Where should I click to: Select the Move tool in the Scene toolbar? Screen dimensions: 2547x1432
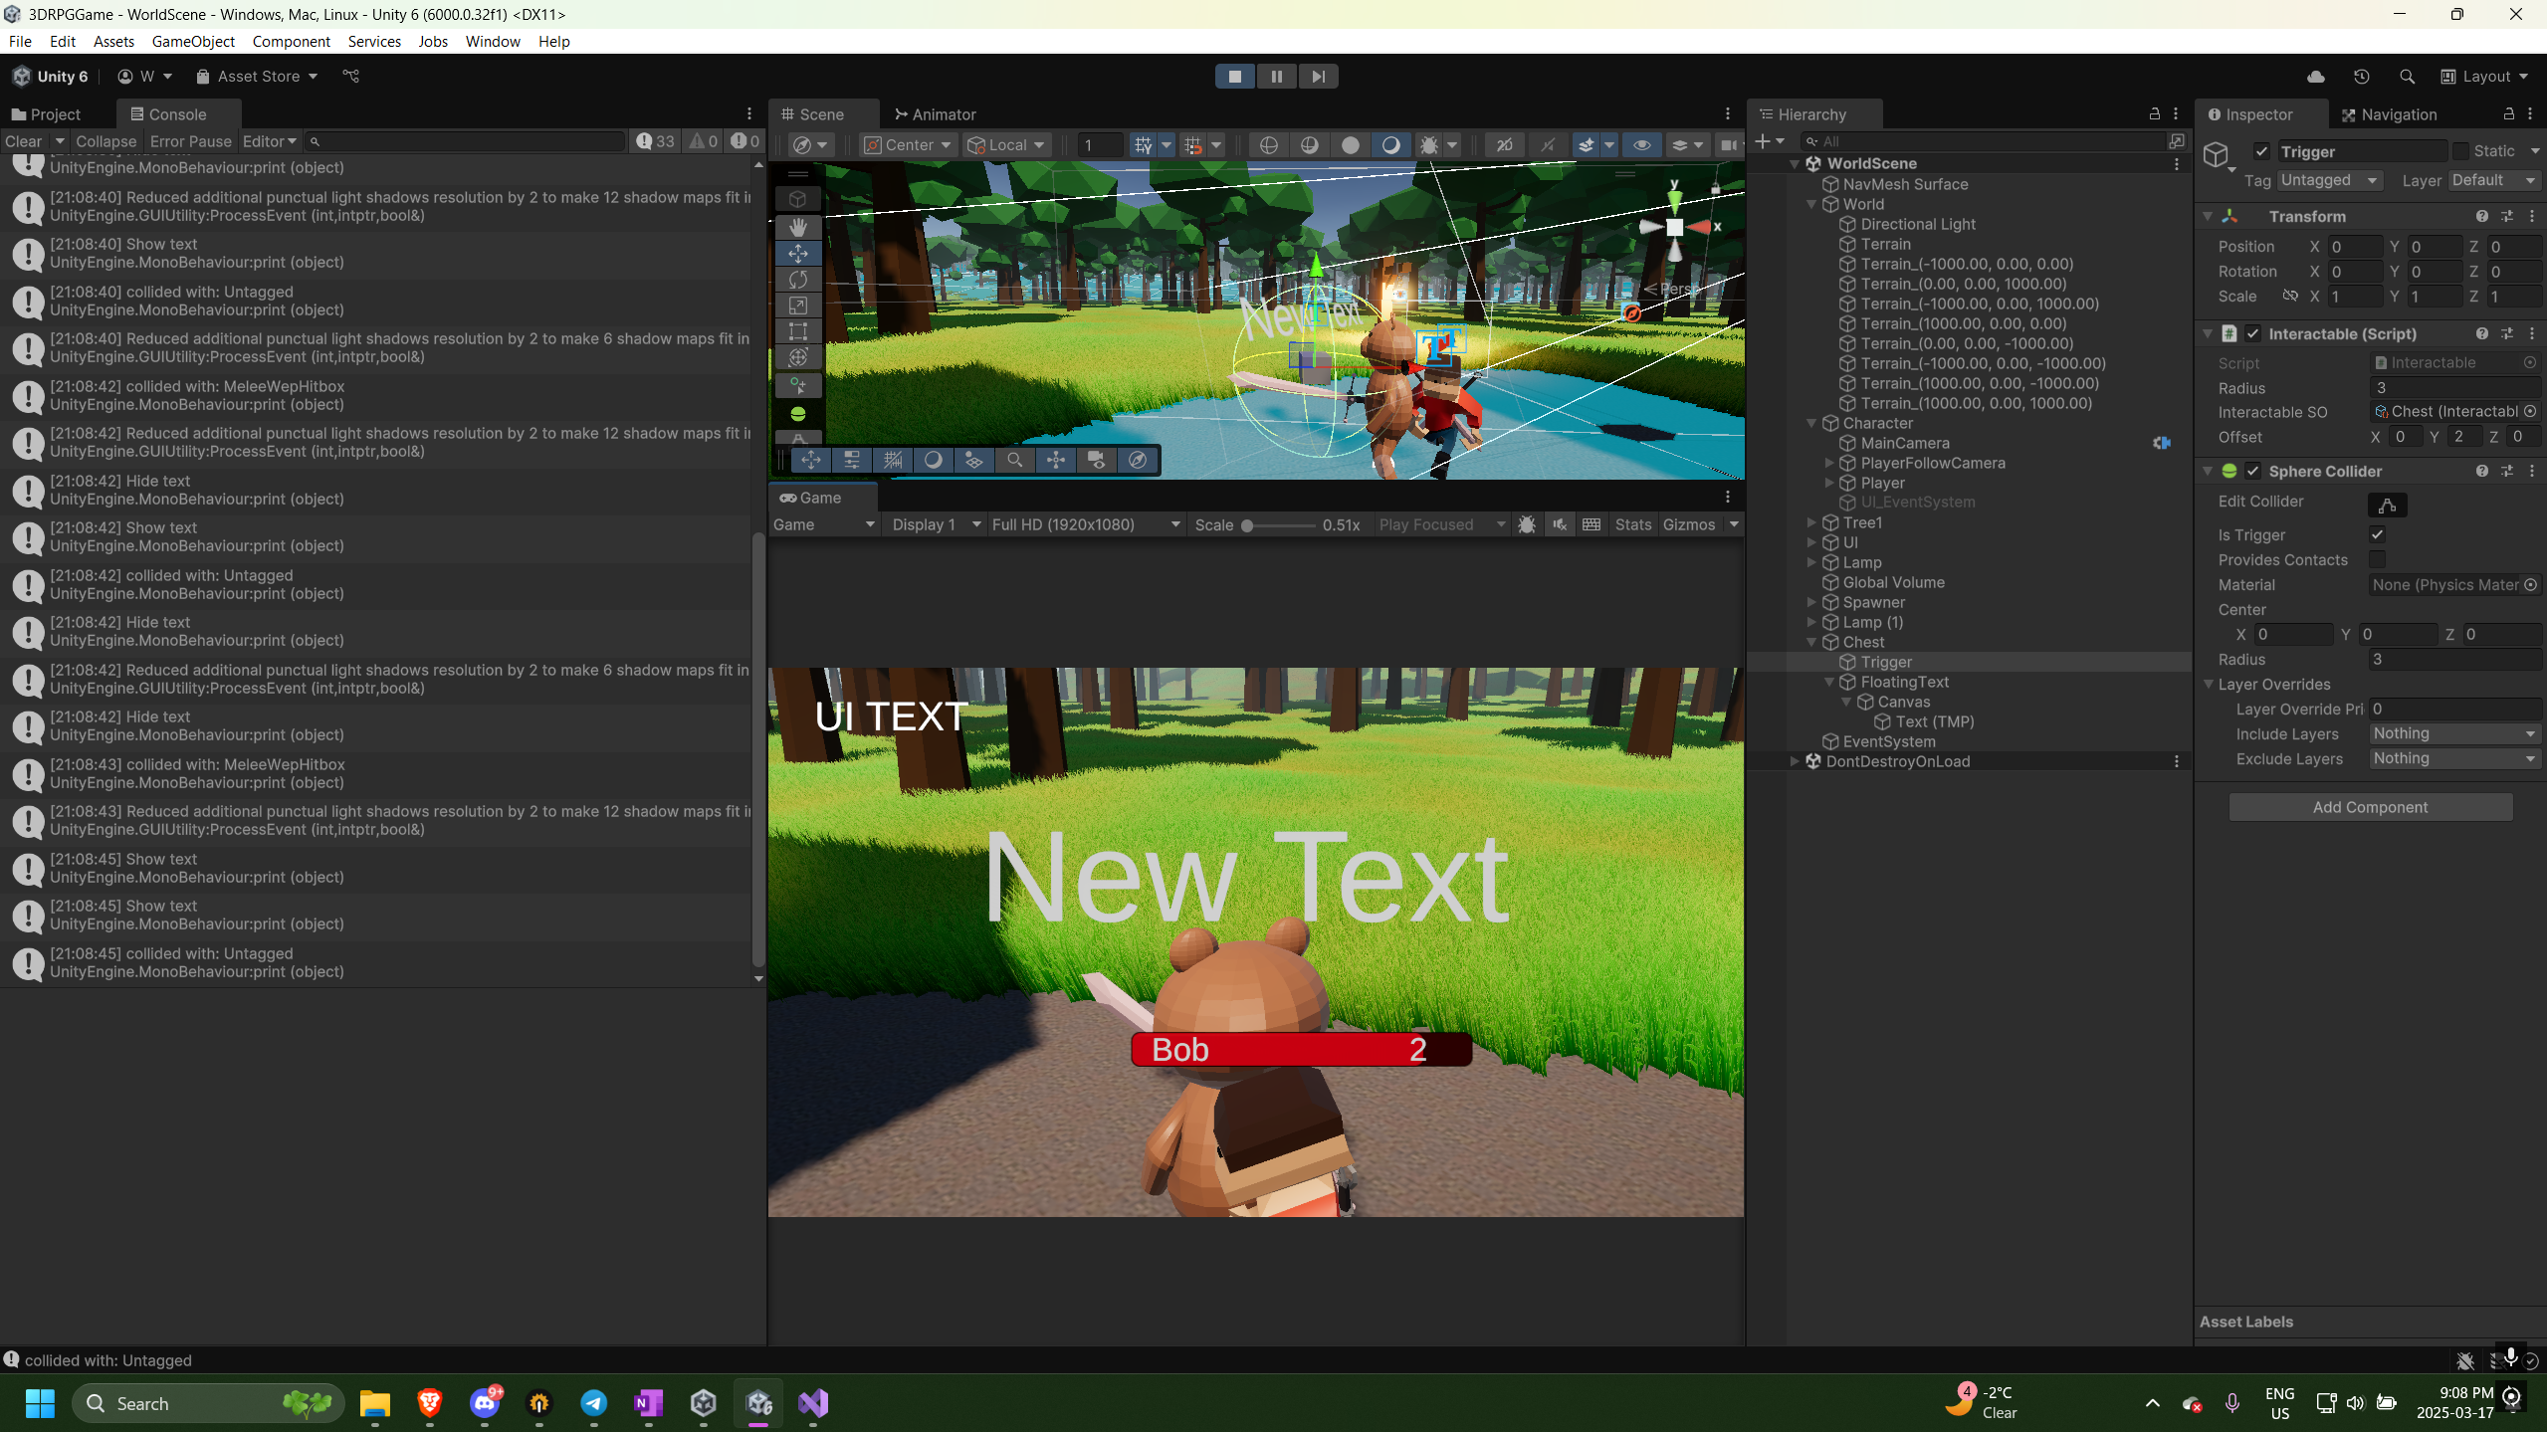click(797, 253)
